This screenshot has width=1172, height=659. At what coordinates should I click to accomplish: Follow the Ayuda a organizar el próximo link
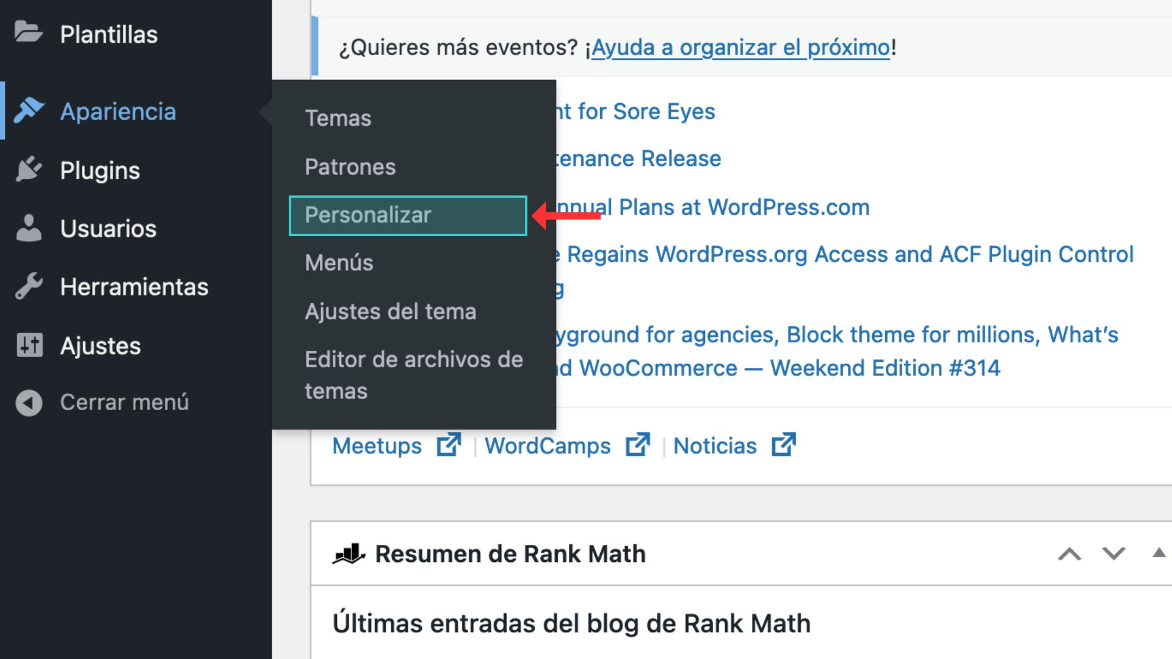coord(740,48)
